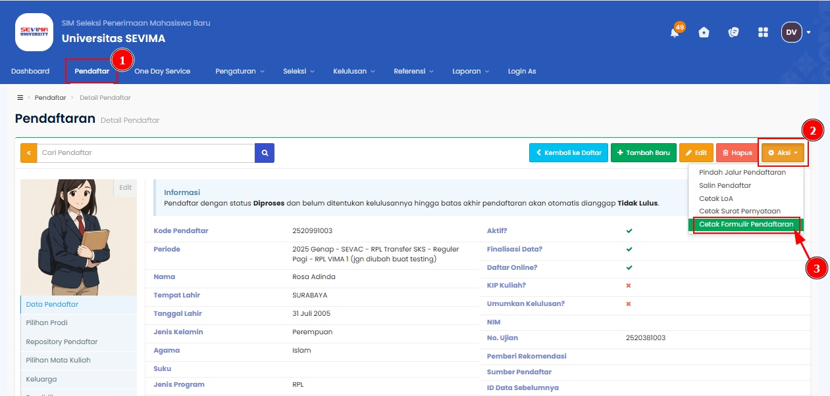Open the DV user avatar dropdown
The width and height of the screenshot is (830, 396).
[x=795, y=32]
